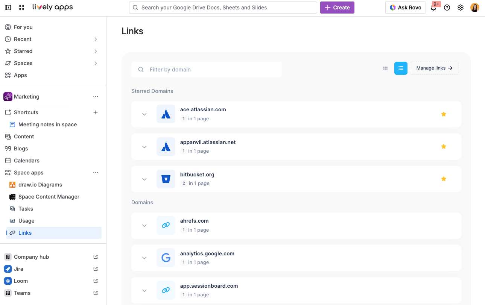Unstar the ace.atlassian.com domain
Image resolution: width=485 pixels, height=305 pixels.
point(444,114)
